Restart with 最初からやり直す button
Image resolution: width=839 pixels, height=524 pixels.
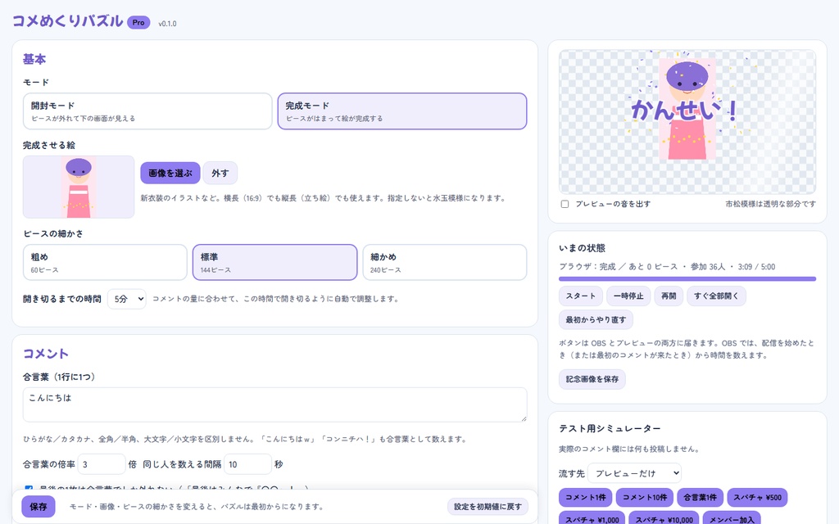tap(596, 320)
